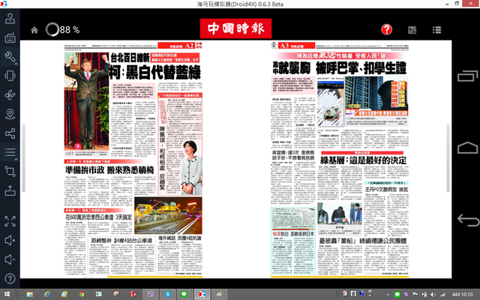The height and width of the screenshot is (300, 480).
Task: Click the share icon in emulator sidebar
Action: pyautogui.click(x=10, y=133)
